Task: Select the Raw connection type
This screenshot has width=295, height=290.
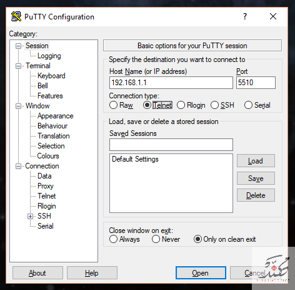Action: (113, 105)
